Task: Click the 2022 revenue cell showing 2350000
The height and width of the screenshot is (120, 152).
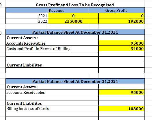Action: point(73,21)
